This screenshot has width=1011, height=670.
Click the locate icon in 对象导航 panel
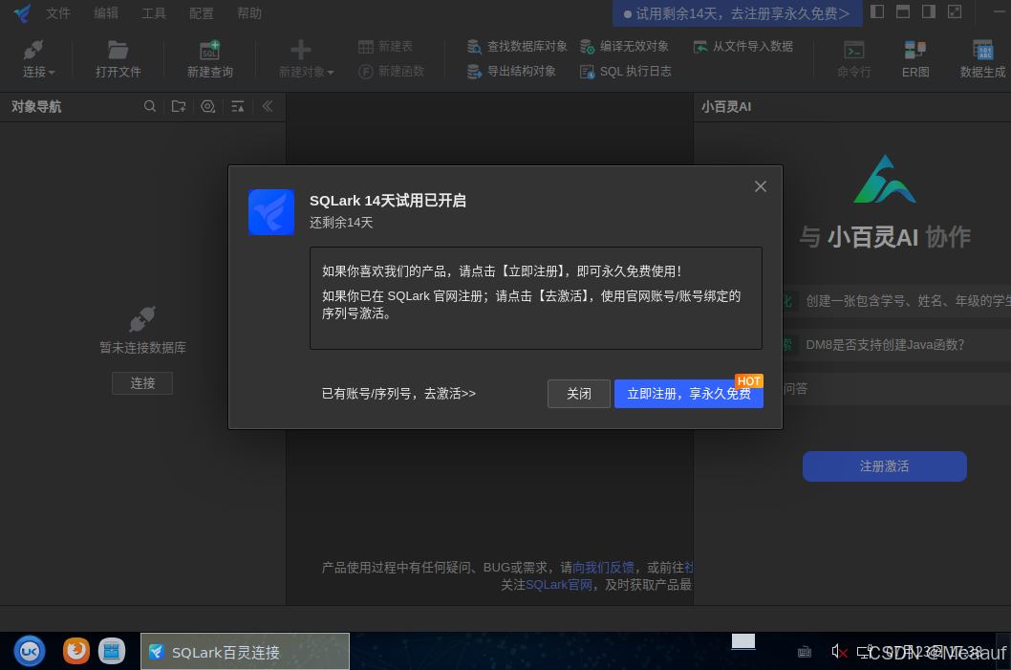207,106
